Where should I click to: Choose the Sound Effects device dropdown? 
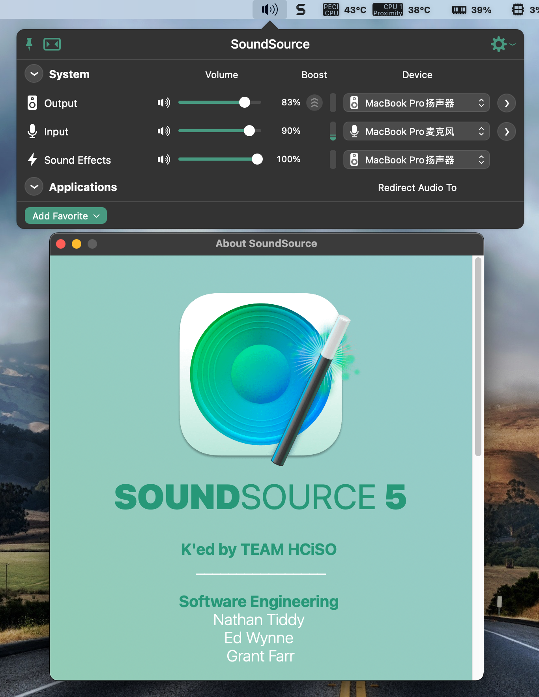pyautogui.click(x=417, y=160)
